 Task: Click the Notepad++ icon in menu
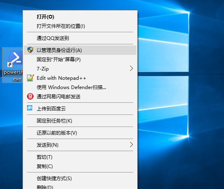(30, 78)
